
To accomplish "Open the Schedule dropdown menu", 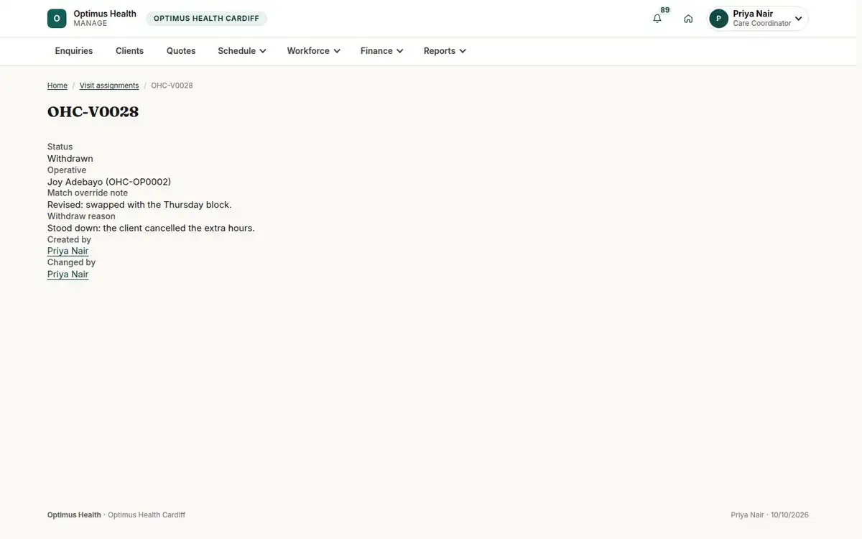I will tap(242, 51).
